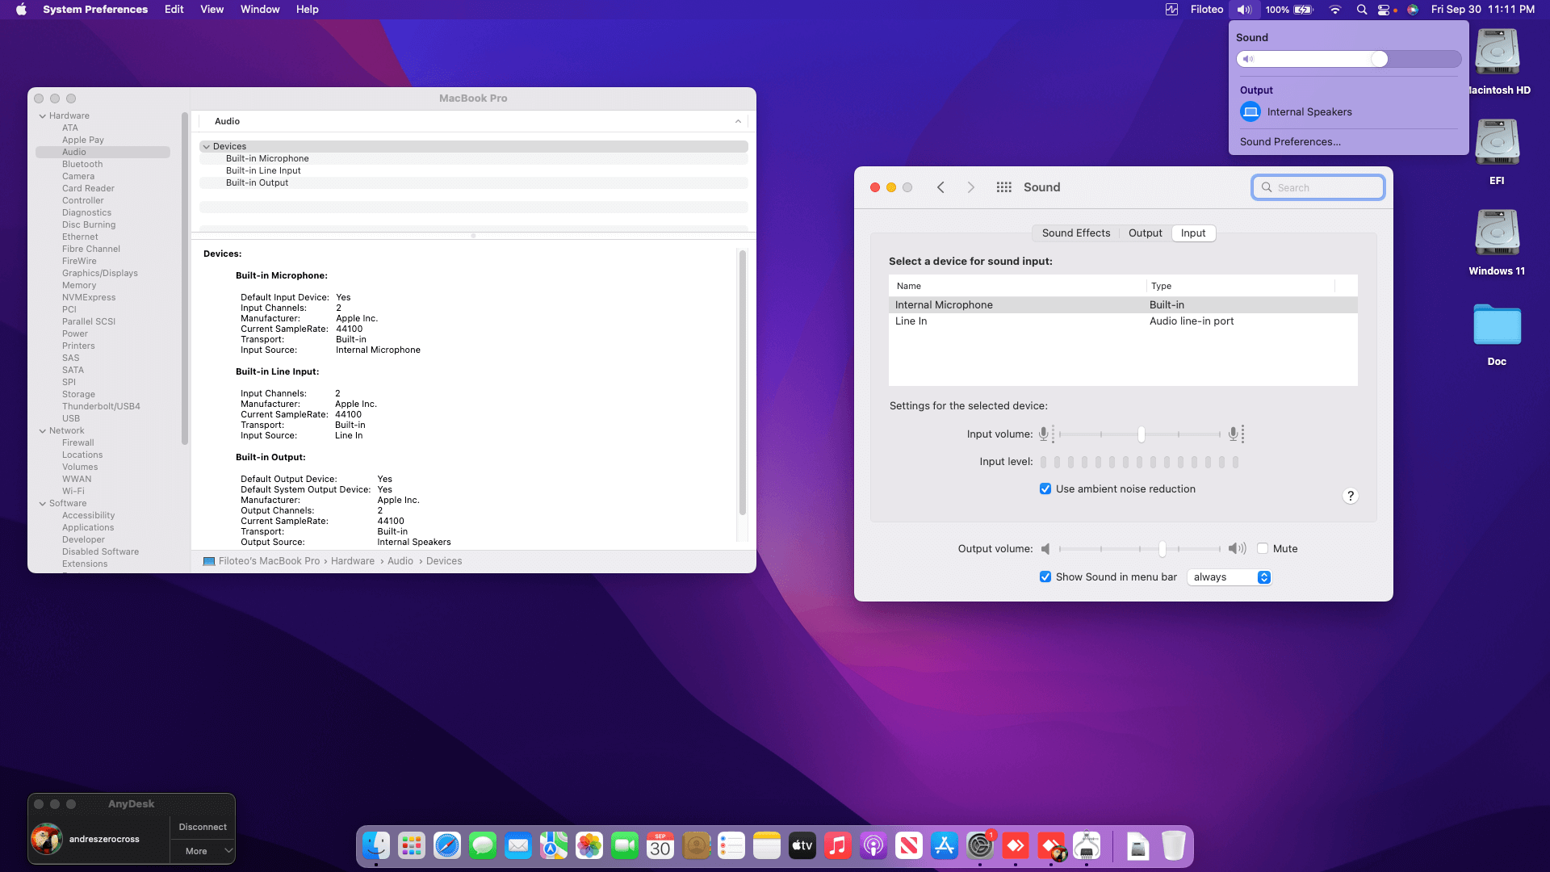Image resolution: width=1550 pixels, height=872 pixels.
Task: Select Line In input device row
Action: coord(1123,321)
